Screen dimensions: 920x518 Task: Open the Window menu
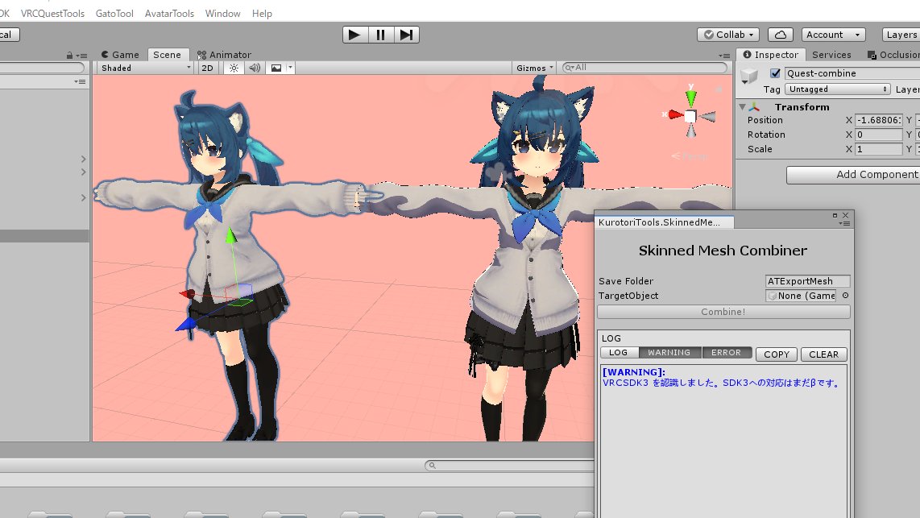click(x=222, y=14)
